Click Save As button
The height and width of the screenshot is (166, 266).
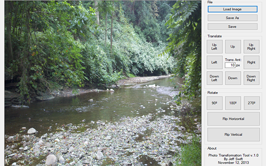(x=232, y=18)
